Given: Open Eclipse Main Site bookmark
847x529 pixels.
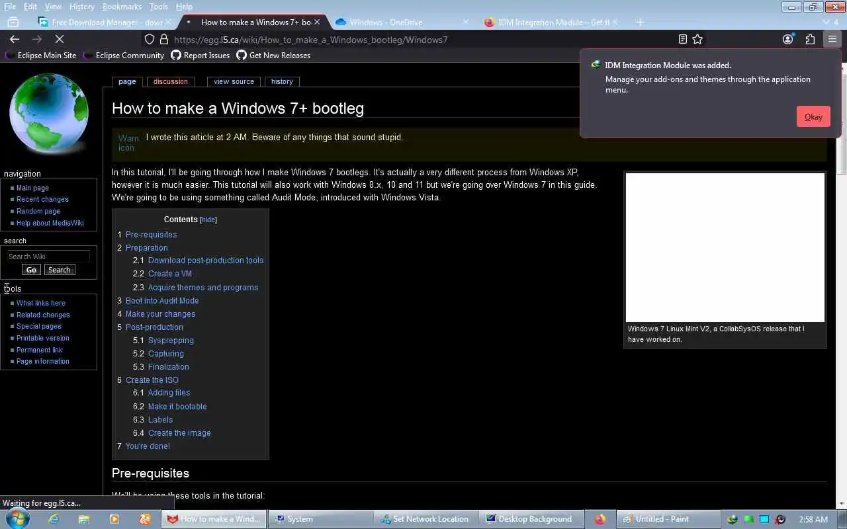Looking at the screenshot, I should tap(40, 56).
